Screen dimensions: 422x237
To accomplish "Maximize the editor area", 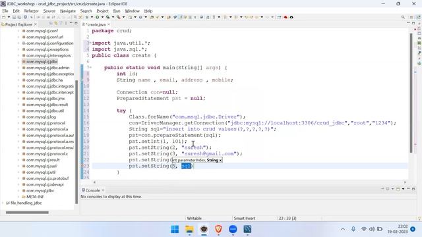I will (413, 24).
